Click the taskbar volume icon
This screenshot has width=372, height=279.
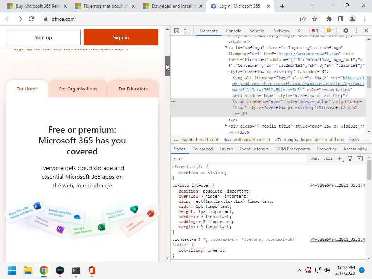[x=327, y=270]
